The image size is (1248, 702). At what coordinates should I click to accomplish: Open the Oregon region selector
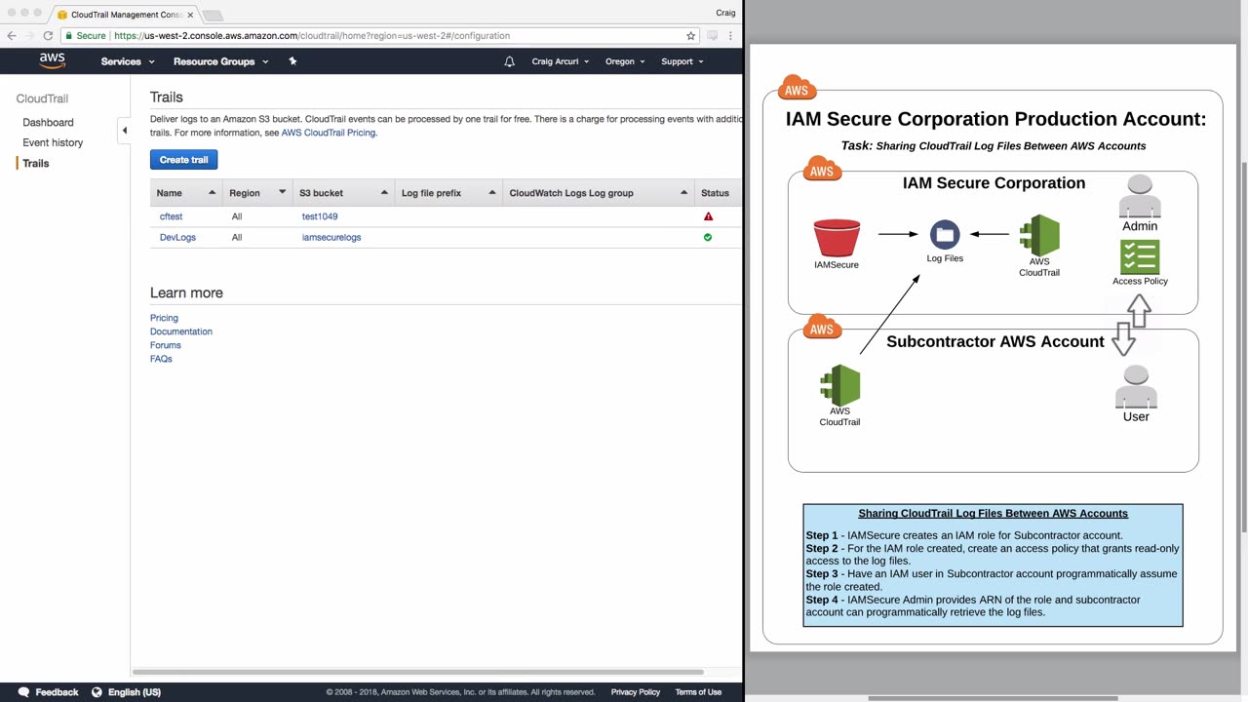coord(625,61)
